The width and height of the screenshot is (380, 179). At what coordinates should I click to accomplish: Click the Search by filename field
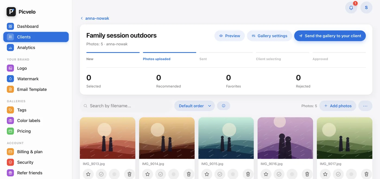tap(126, 106)
